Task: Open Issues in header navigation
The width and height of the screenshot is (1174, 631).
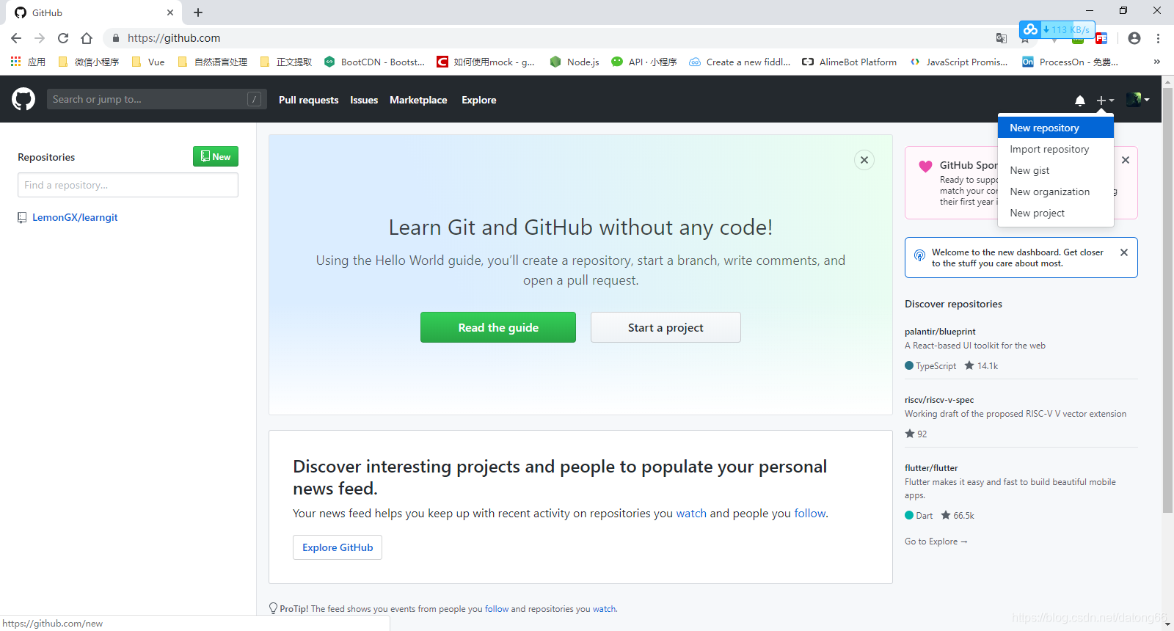Action: (x=364, y=100)
